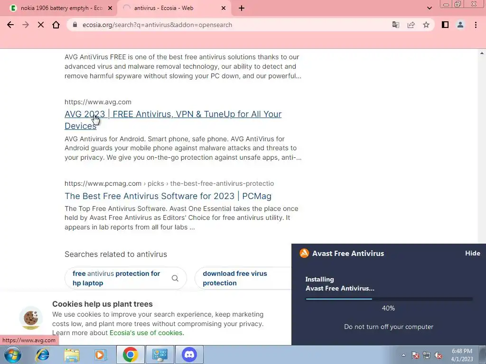Search free antivirus protection for hp laptop
The height and width of the screenshot is (364, 486).
[125, 278]
